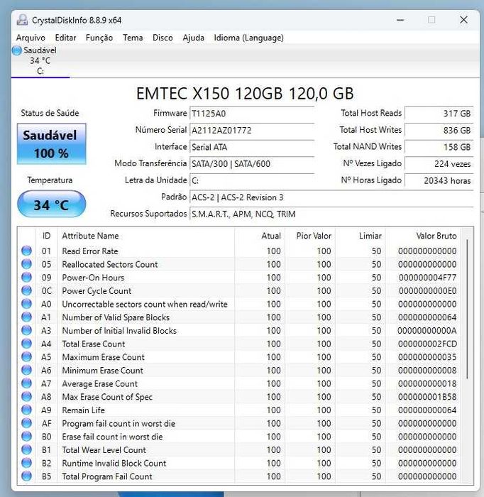This screenshot has height=497, width=484.
Task: Select the Power Cycle Count raw value 0000000000E0
Action: pyautogui.click(x=427, y=291)
